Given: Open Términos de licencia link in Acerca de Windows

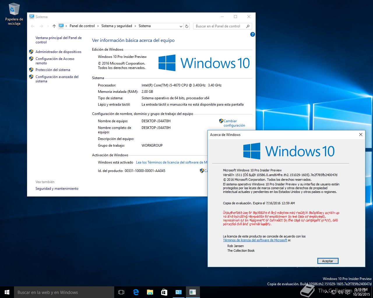Looking at the screenshot, I should click(255, 240).
